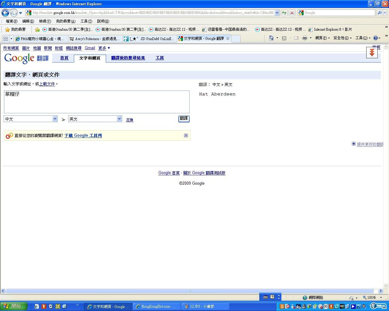Screen dimensions: 389x311
Task: Open taskbar window 12.JPG - 小畫家
Action: [205, 306]
